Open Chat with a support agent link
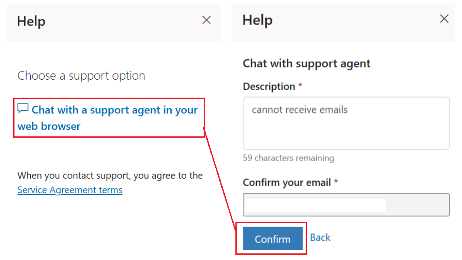This screenshot has height=260, width=462. point(108,118)
